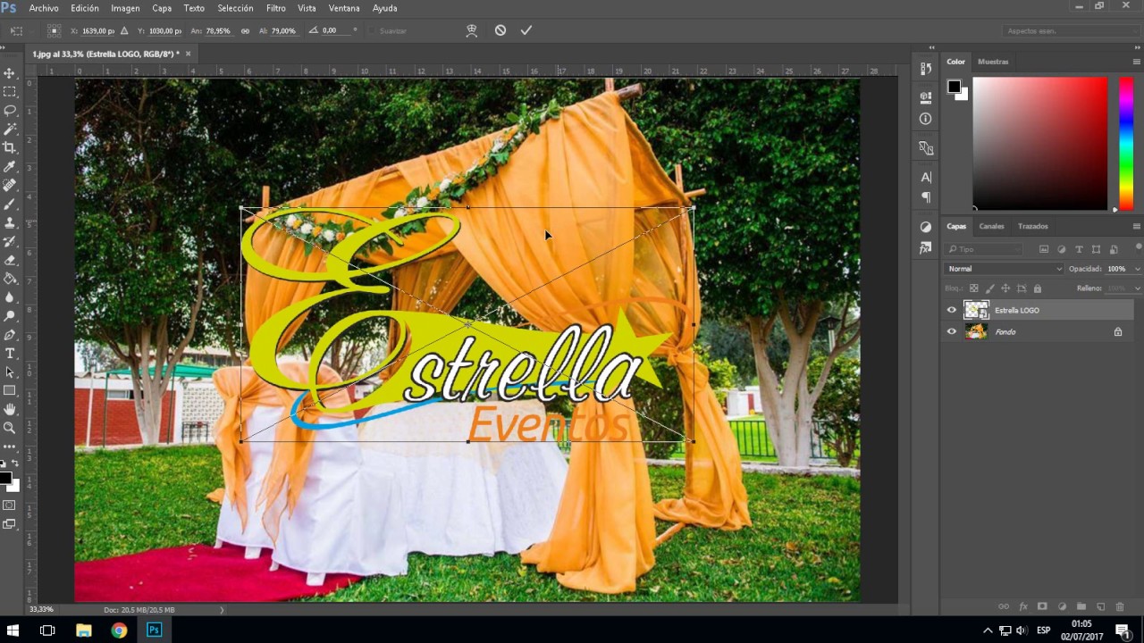Select the Horizontal Type tool
The height and width of the screenshot is (643, 1144).
pyautogui.click(x=10, y=355)
